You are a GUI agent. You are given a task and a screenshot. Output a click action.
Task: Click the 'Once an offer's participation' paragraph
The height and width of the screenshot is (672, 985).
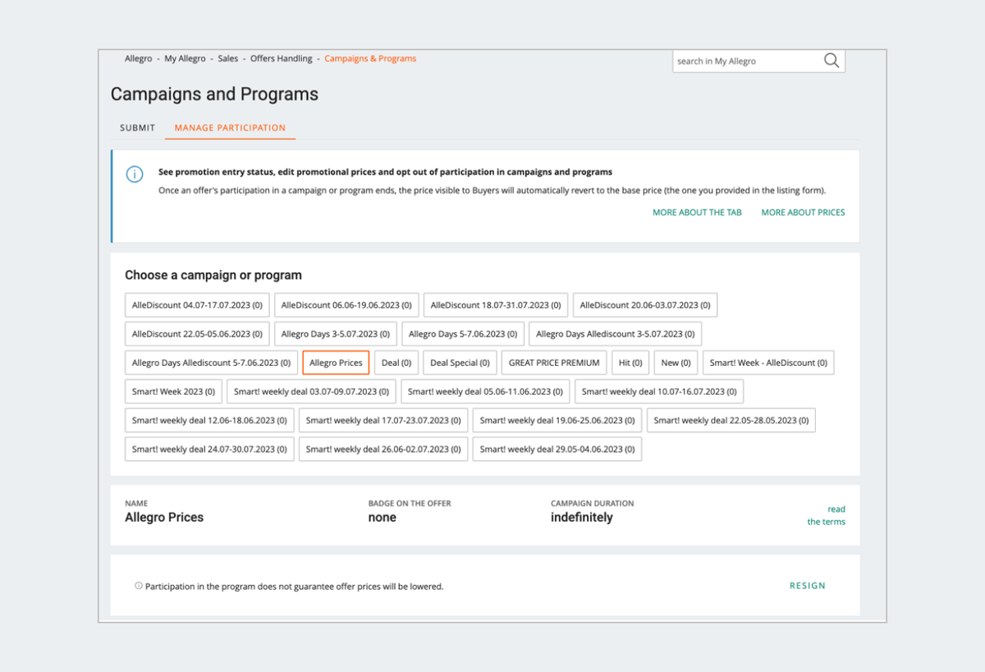pos(492,190)
